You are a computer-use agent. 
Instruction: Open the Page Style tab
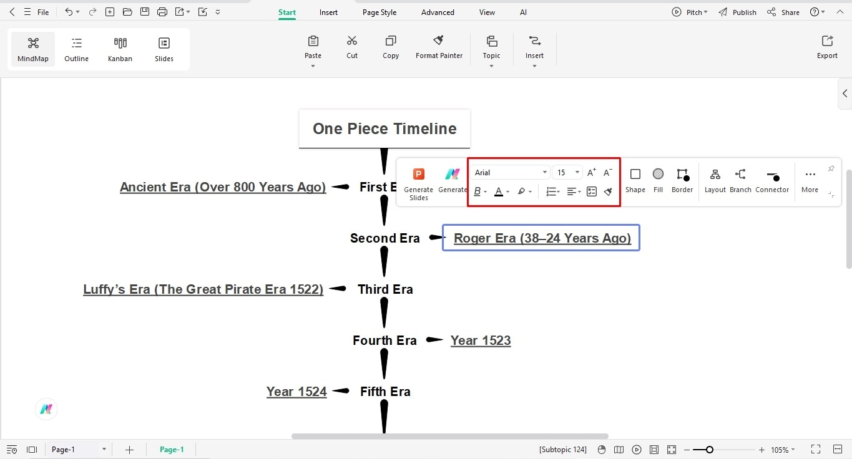click(x=379, y=12)
